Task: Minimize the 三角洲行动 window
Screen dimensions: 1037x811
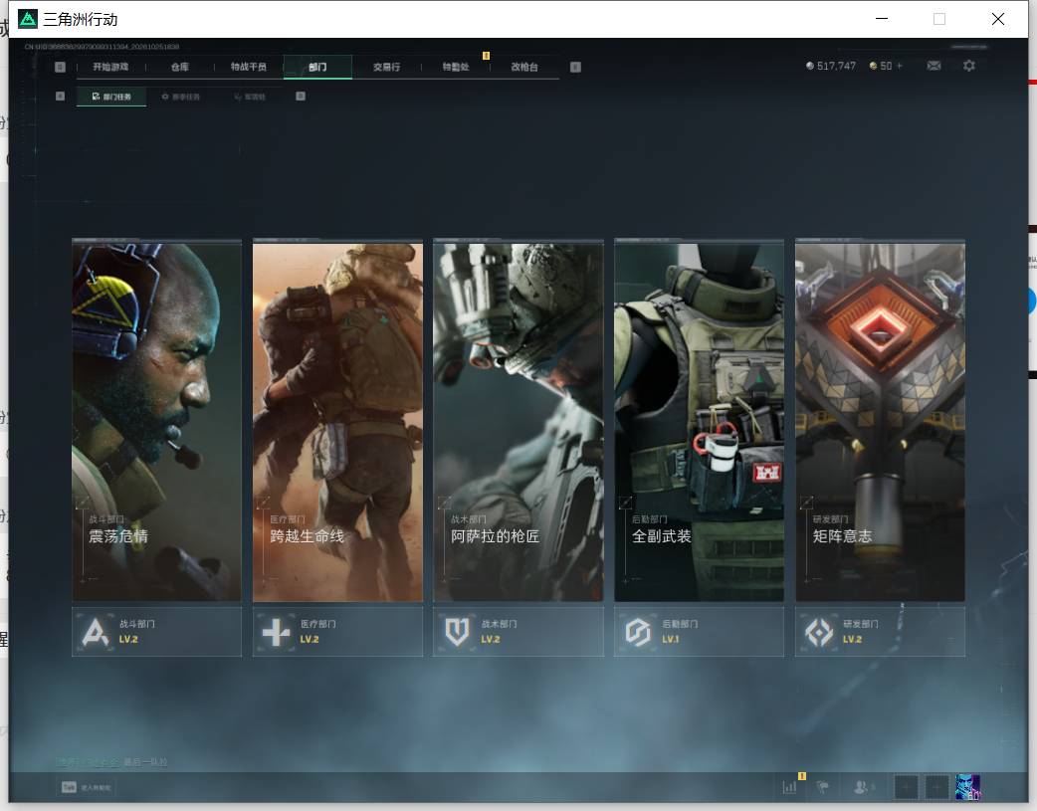Action: tap(882, 19)
